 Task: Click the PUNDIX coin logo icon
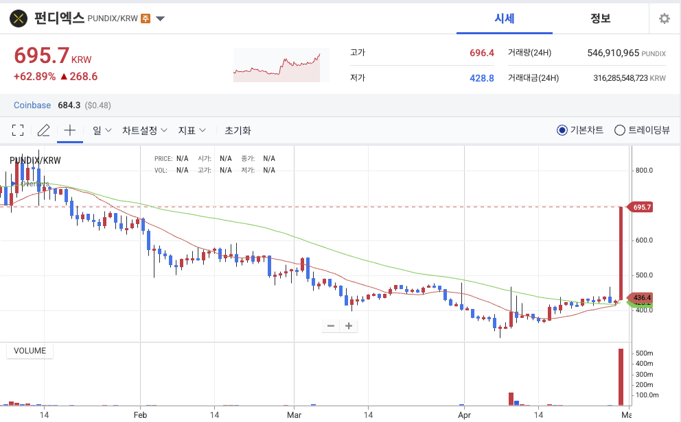pos(19,18)
